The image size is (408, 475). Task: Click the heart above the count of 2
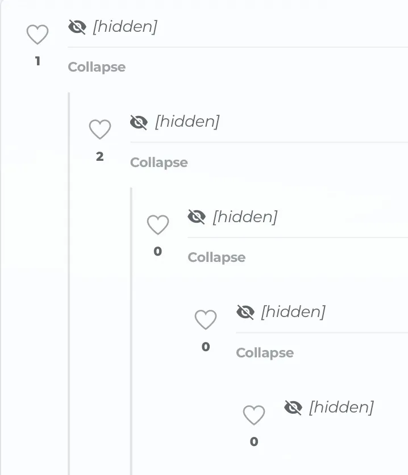tap(100, 130)
